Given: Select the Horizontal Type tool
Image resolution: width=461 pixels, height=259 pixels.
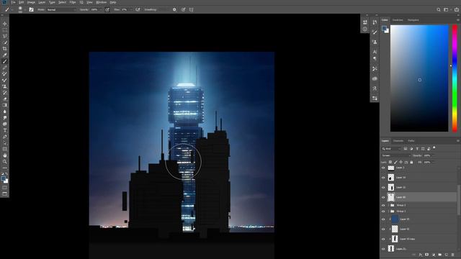Looking at the screenshot, I should [5, 130].
